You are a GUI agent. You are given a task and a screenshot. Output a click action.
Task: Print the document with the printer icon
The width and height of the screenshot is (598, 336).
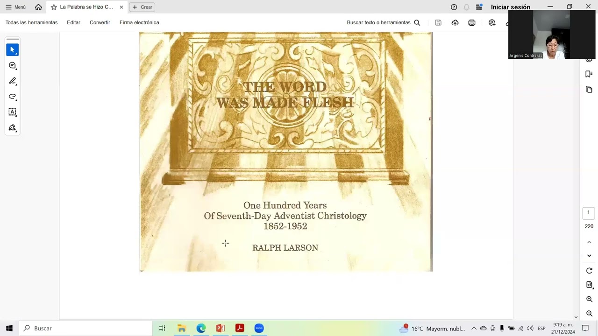pyautogui.click(x=472, y=22)
